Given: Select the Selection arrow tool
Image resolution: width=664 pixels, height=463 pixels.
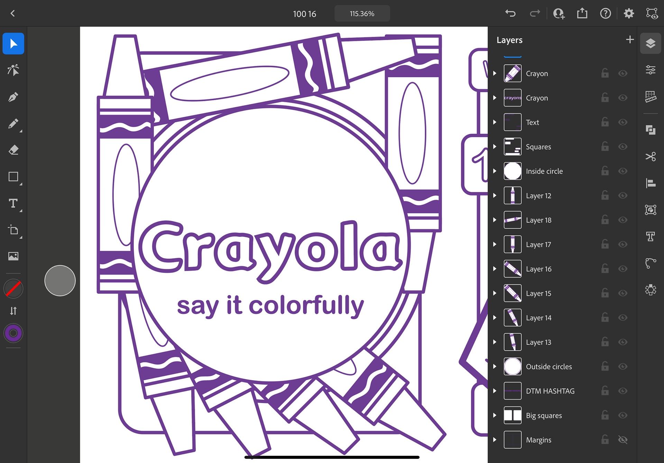Looking at the screenshot, I should point(13,44).
